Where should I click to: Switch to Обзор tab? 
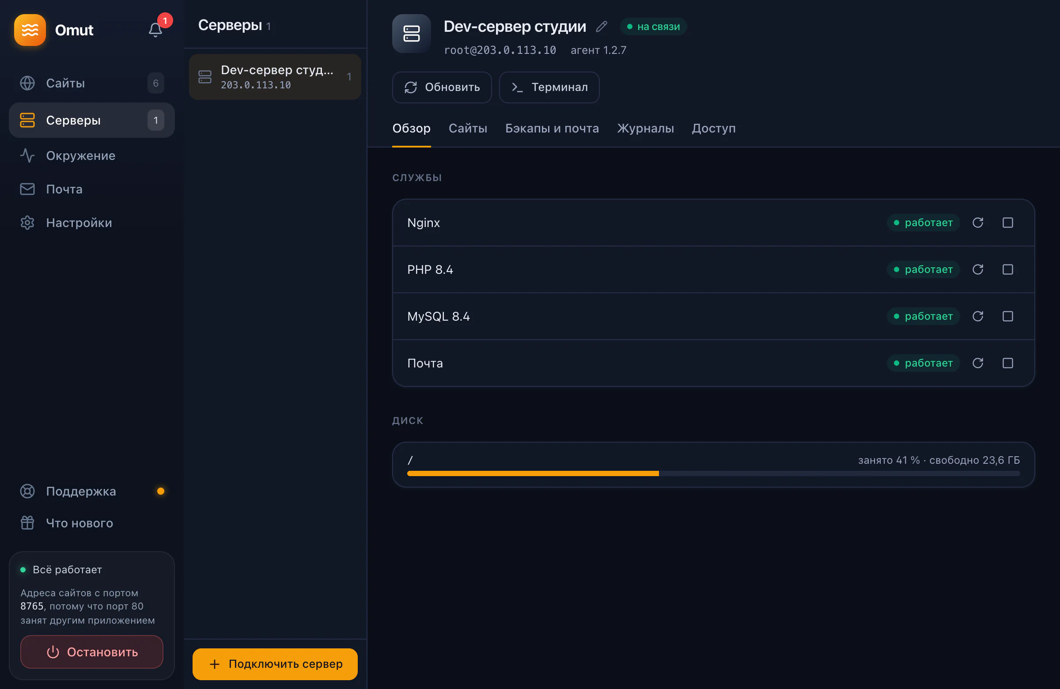pyautogui.click(x=411, y=129)
